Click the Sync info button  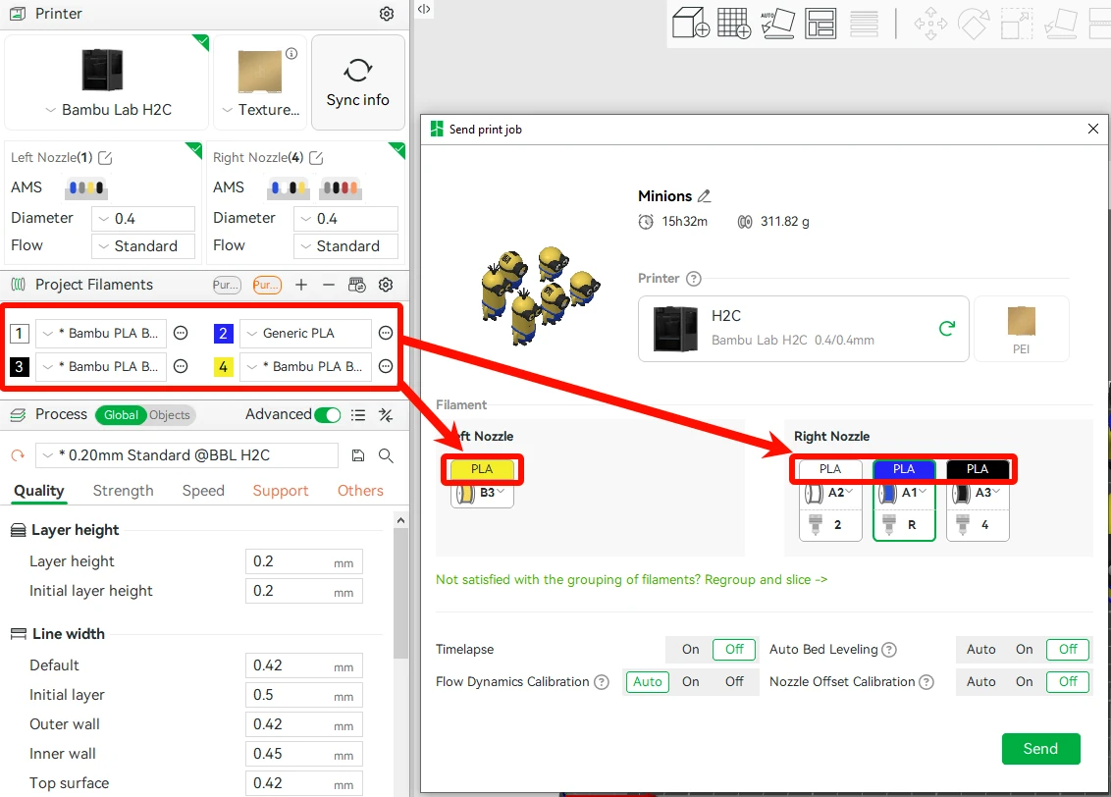pyautogui.click(x=358, y=82)
